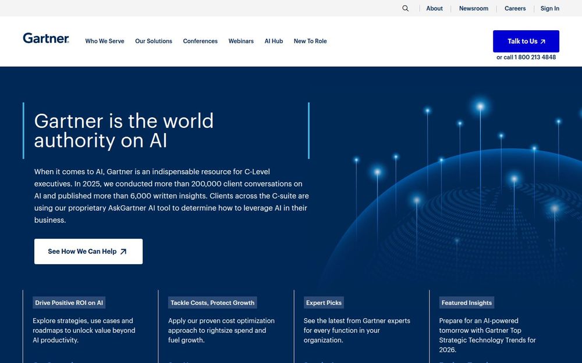Select the Expert Picks tag
Image resolution: width=582 pixels, height=363 pixels.
click(x=324, y=303)
